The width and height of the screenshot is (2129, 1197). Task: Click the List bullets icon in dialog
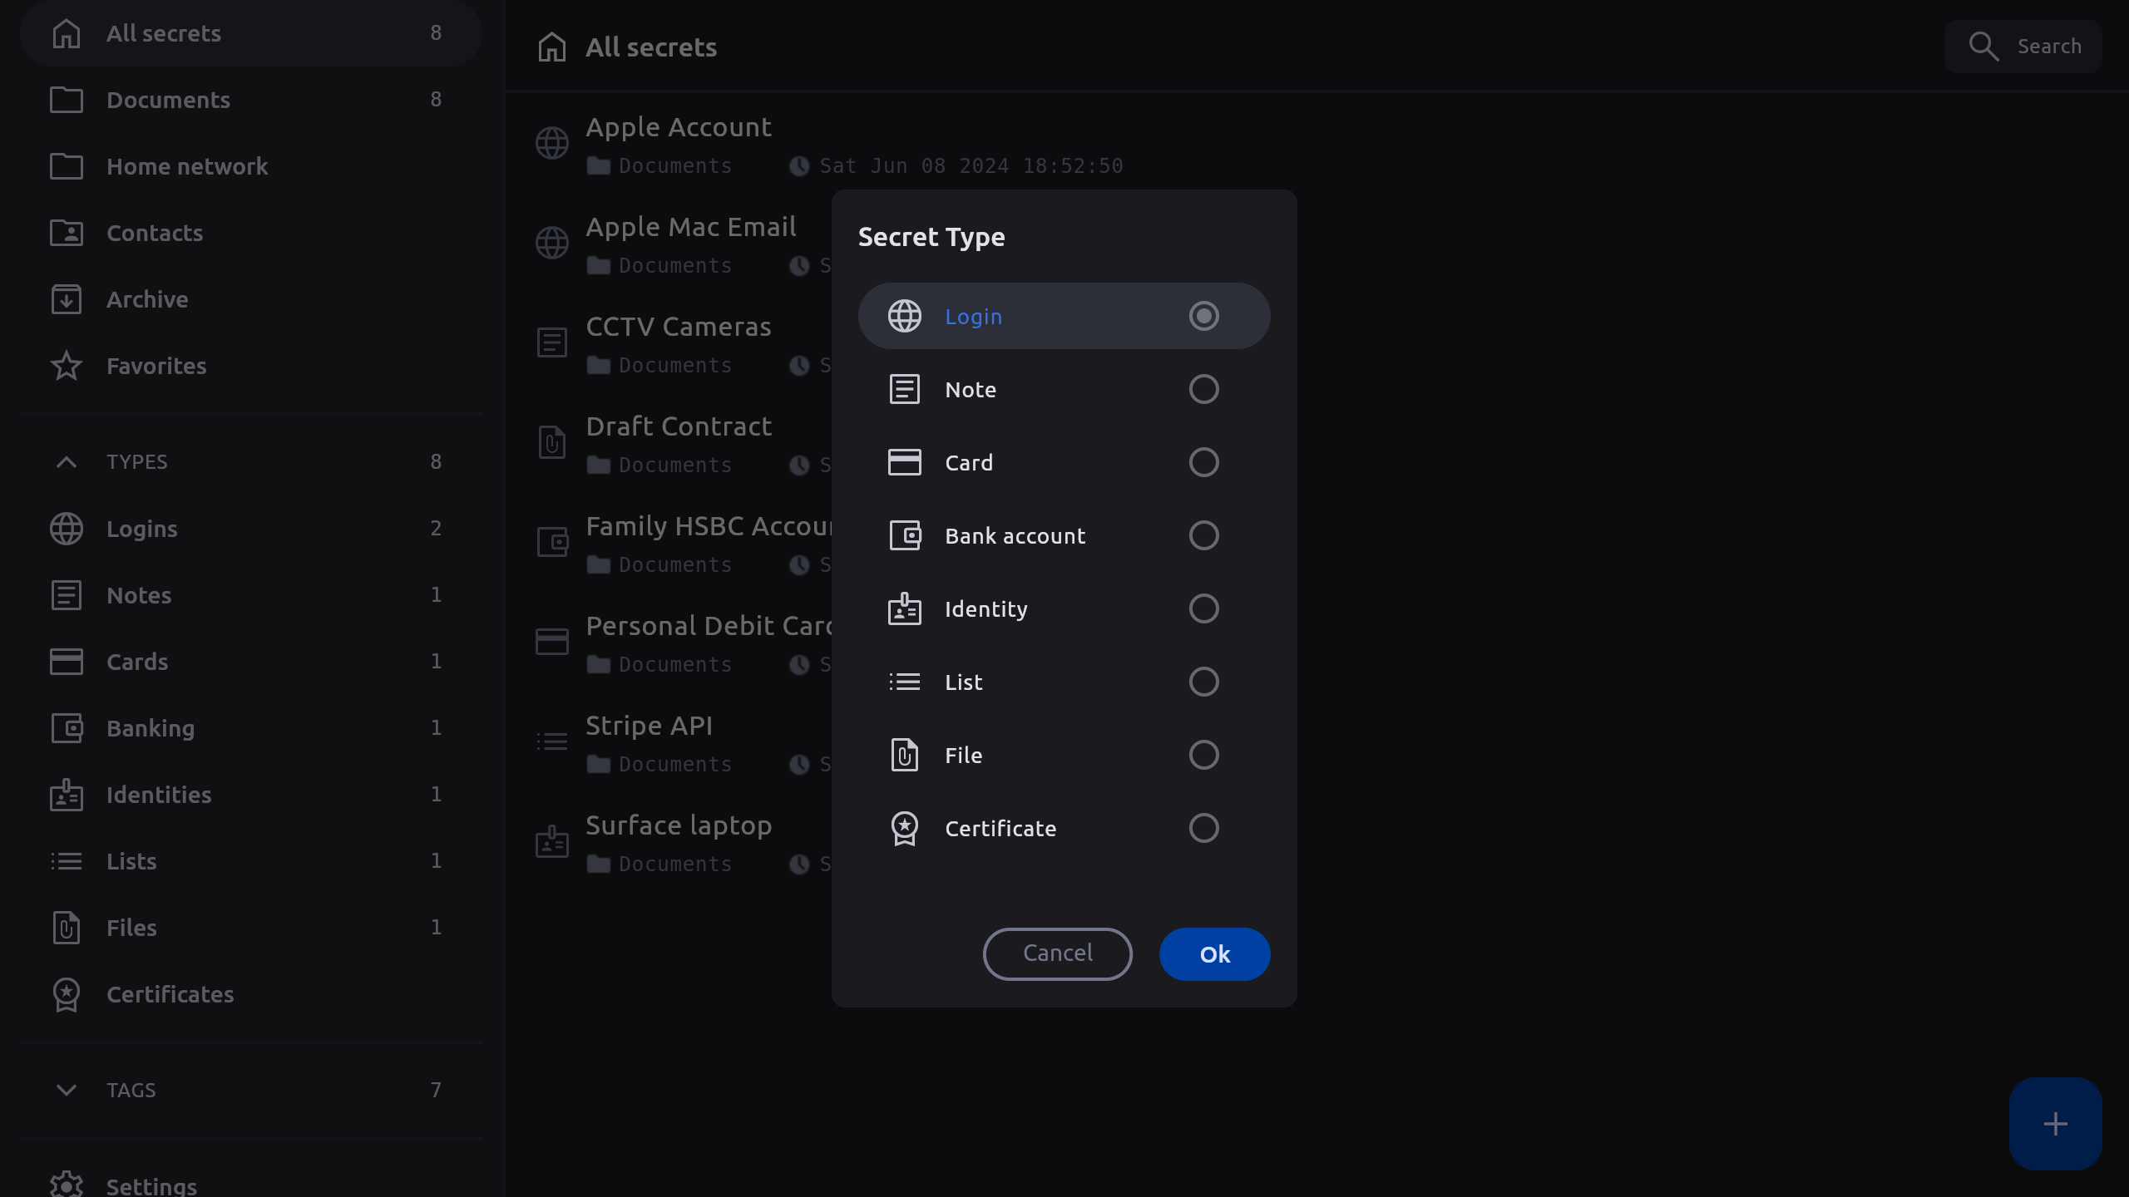(x=904, y=682)
